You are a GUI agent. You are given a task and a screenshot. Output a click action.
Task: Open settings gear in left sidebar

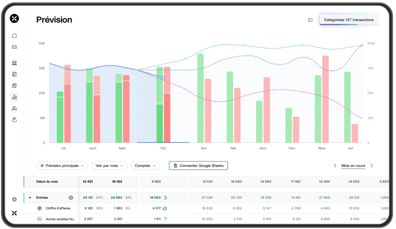(x=14, y=199)
